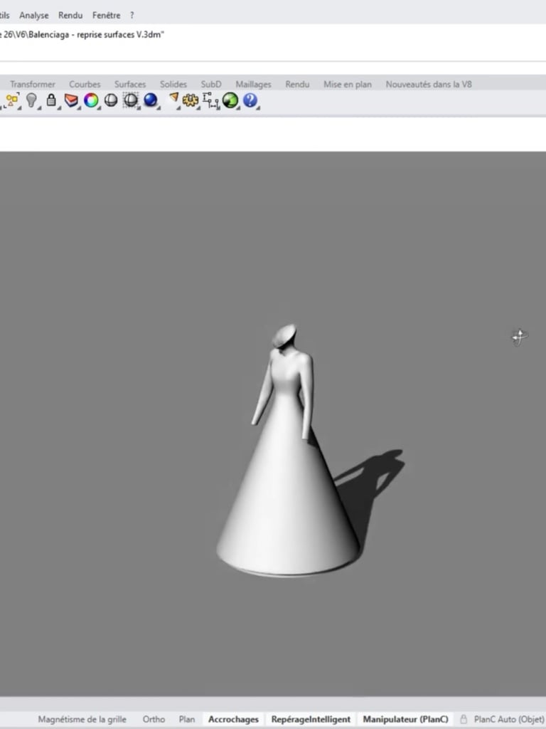This screenshot has width=546, height=729.
Task: Click Manipulateur (PlanC) status button
Action: click(x=406, y=719)
